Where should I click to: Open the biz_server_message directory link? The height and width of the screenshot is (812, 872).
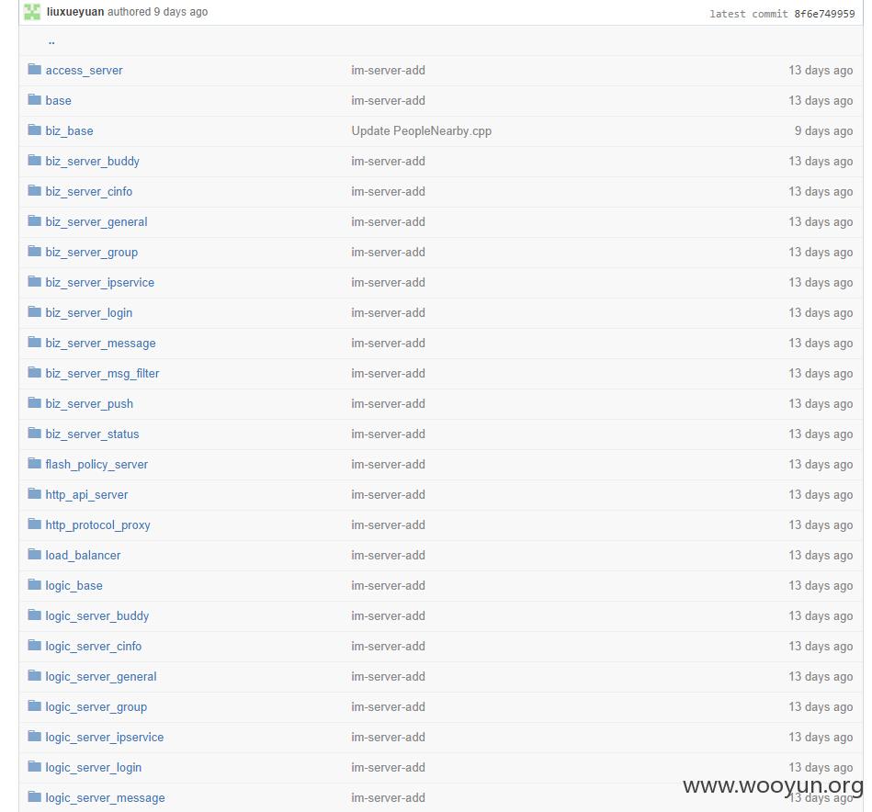(101, 343)
